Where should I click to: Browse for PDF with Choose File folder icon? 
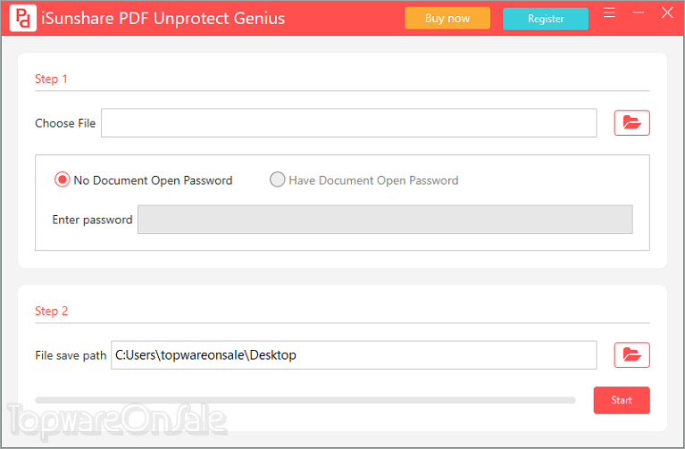click(x=631, y=122)
